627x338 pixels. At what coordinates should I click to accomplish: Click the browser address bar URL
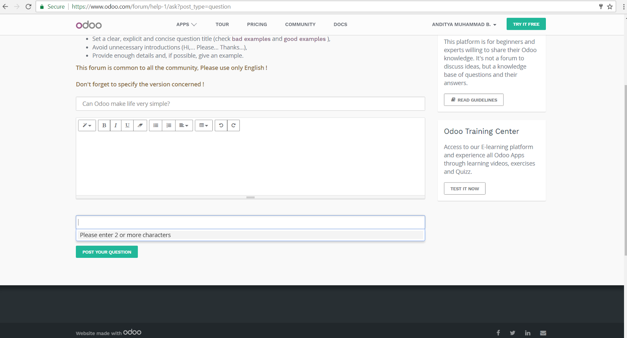point(151,7)
